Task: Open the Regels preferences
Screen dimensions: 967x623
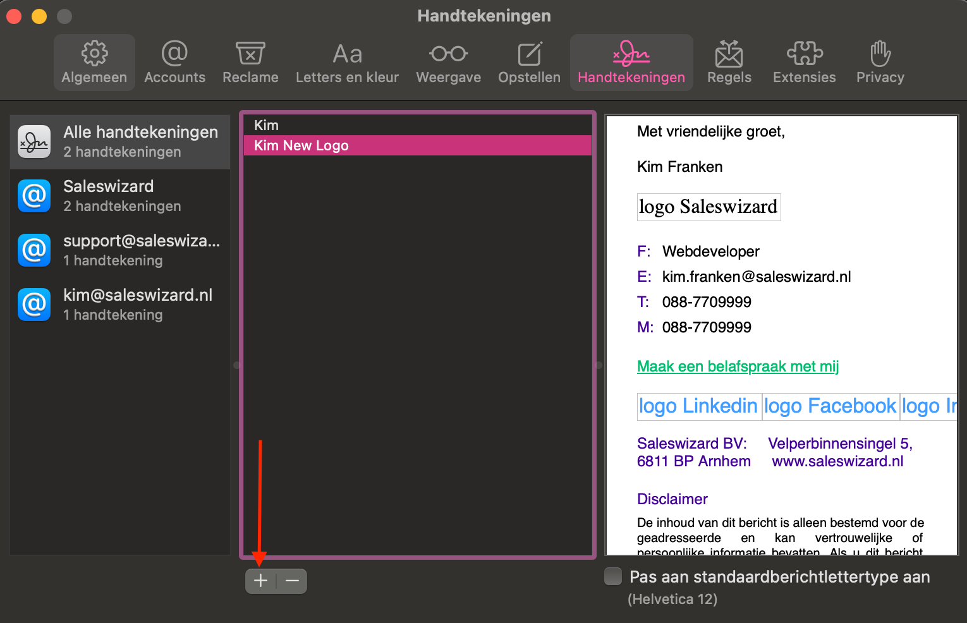Action: pos(729,63)
